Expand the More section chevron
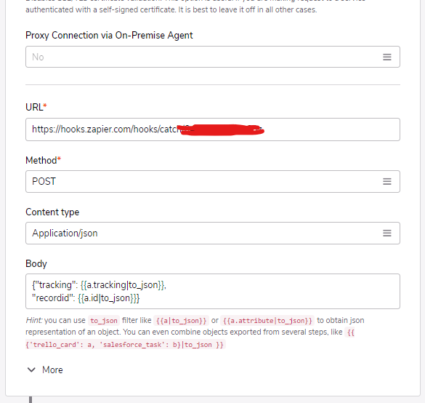Image resolution: width=425 pixels, height=403 pixels. (31, 370)
